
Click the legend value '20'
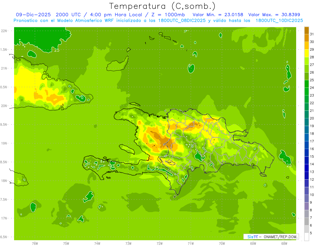pyautogui.click(x=312, y=118)
